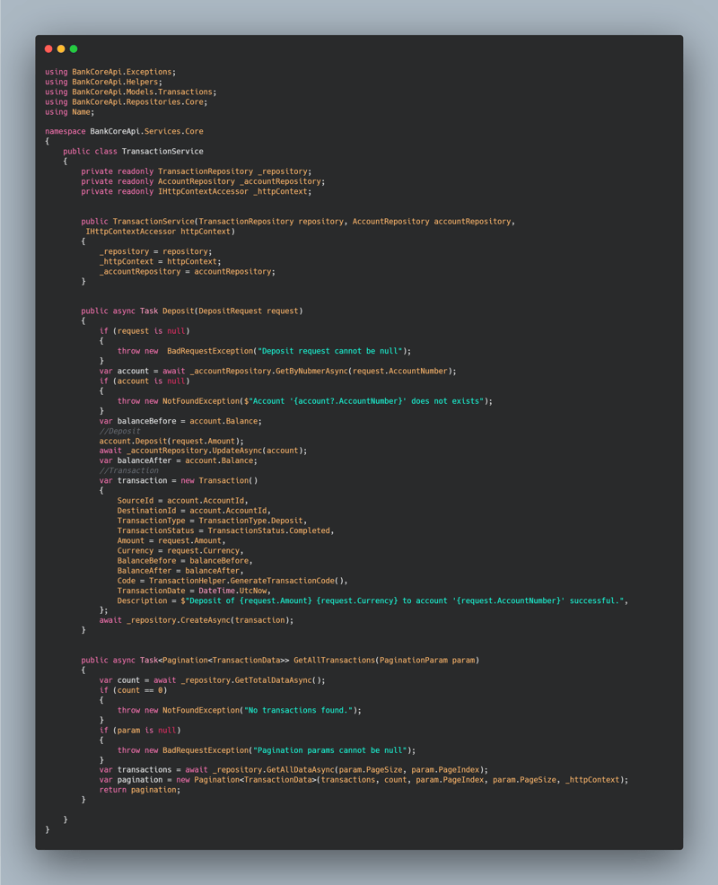
Task: Click "Pagination params cannot be null" throw line
Action: (x=267, y=750)
